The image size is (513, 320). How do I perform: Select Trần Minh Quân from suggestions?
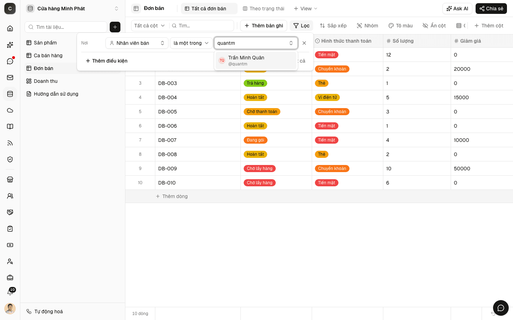point(256,60)
